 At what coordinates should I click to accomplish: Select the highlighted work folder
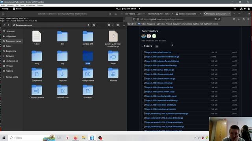click(88, 58)
